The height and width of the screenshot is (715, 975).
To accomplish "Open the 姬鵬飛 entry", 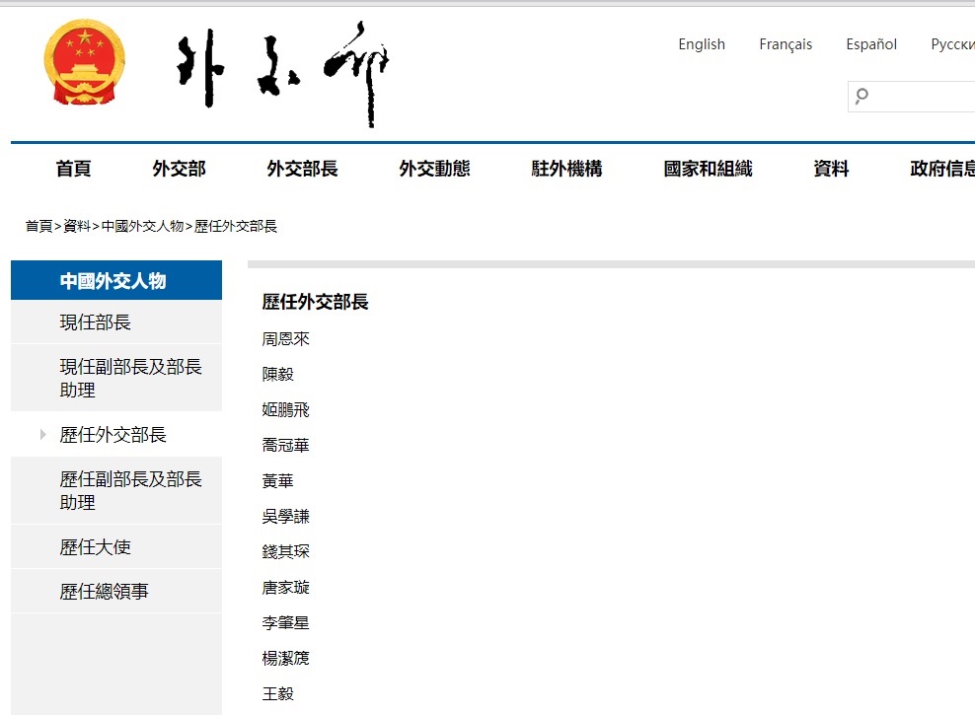I will 285,409.
